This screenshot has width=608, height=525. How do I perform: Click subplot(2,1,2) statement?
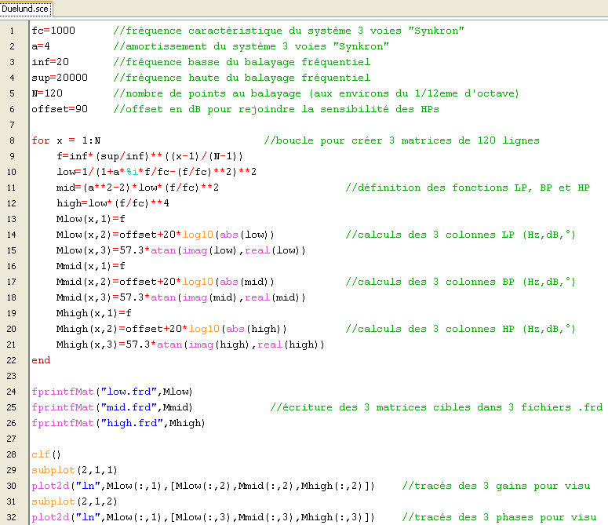point(75,501)
